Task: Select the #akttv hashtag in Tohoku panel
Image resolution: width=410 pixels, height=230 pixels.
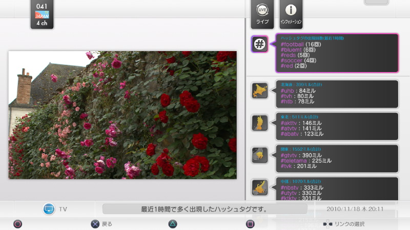Action: [x=291, y=123]
